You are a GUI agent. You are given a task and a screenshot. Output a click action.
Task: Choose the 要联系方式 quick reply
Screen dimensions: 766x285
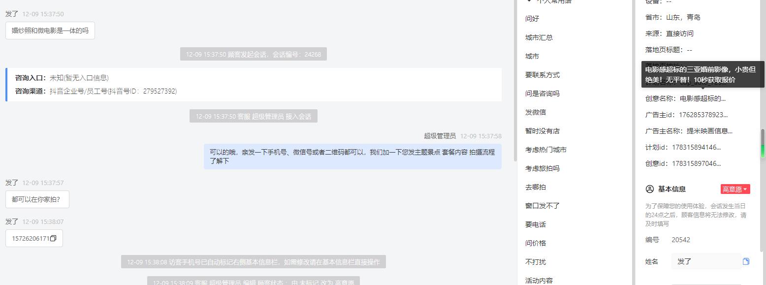pyautogui.click(x=543, y=75)
